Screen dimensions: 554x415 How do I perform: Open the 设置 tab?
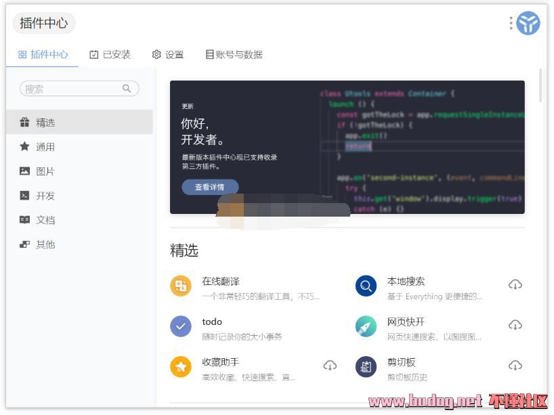pos(168,55)
